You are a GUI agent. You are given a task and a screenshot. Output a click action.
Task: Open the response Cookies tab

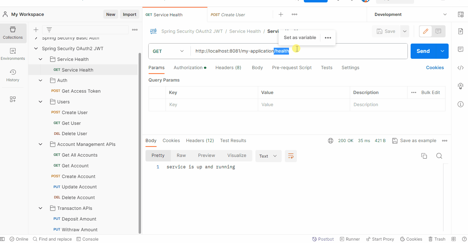(171, 141)
